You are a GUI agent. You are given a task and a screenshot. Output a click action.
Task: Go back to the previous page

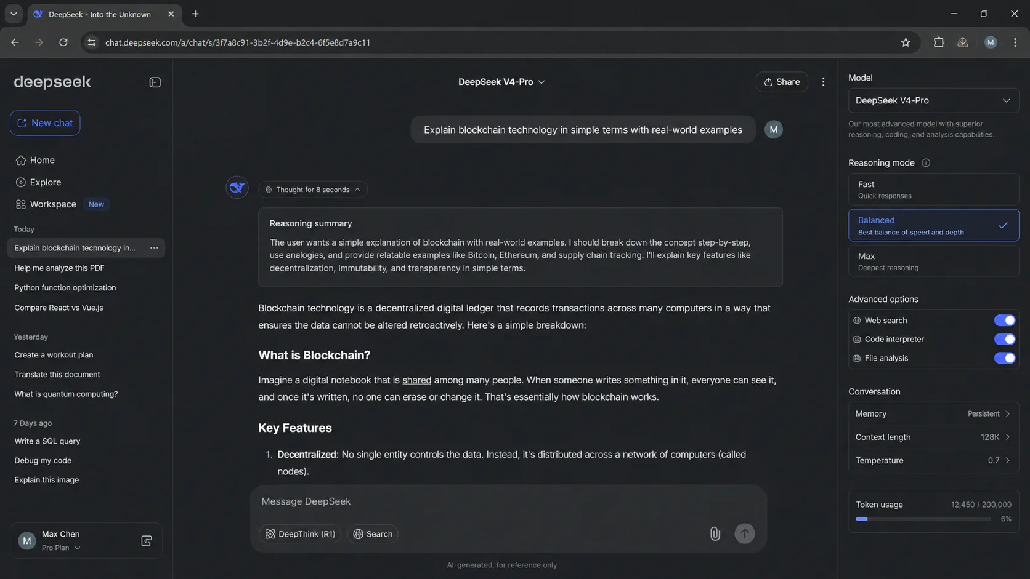[x=15, y=42]
